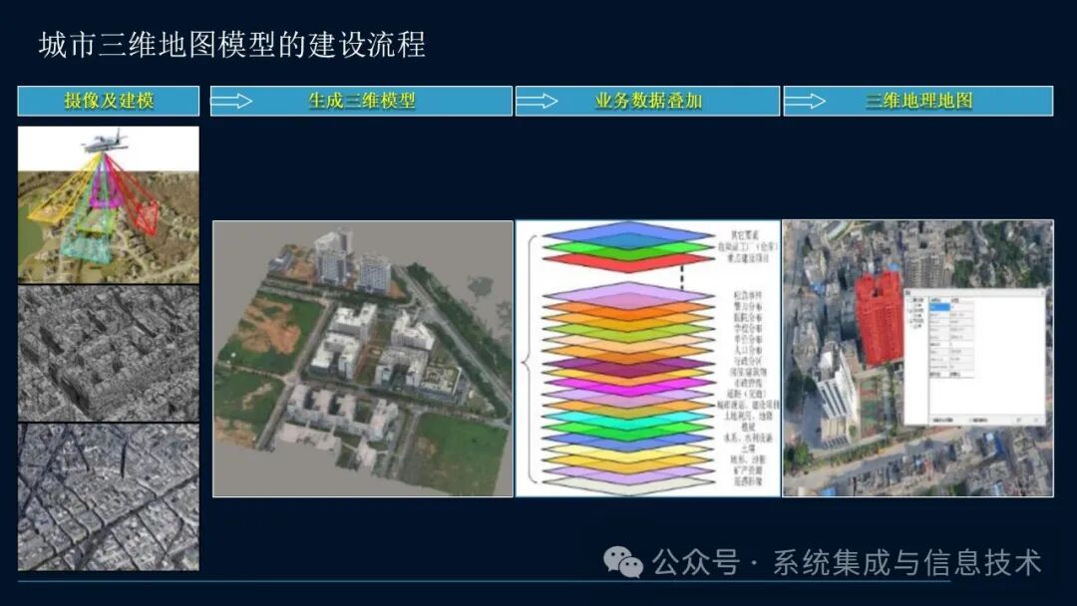Open the textured aerial city image at bottom left
This screenshot has height=606, width=1077.
[109, 496]
